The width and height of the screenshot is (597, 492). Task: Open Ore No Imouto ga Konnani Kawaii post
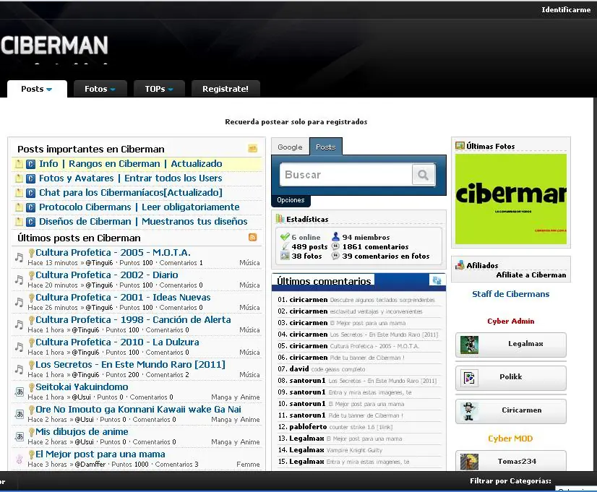pyautogui.click(x=138, y=410)
